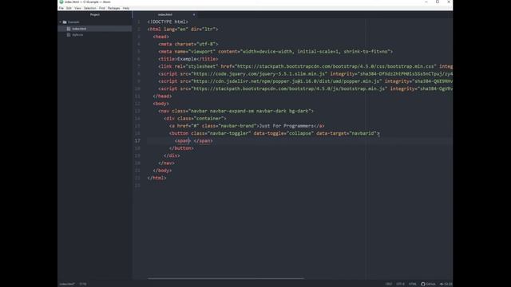Click the <title>Example</title> line
Screen dimensions: 511x287
[188, 59]
